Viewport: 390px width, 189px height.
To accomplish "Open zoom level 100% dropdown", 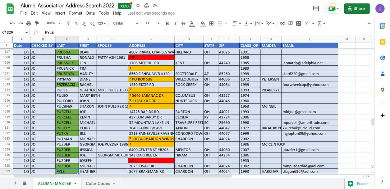I will (53, 23).
